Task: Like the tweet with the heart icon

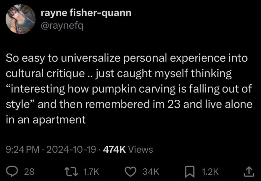Action: pos(130,171)
